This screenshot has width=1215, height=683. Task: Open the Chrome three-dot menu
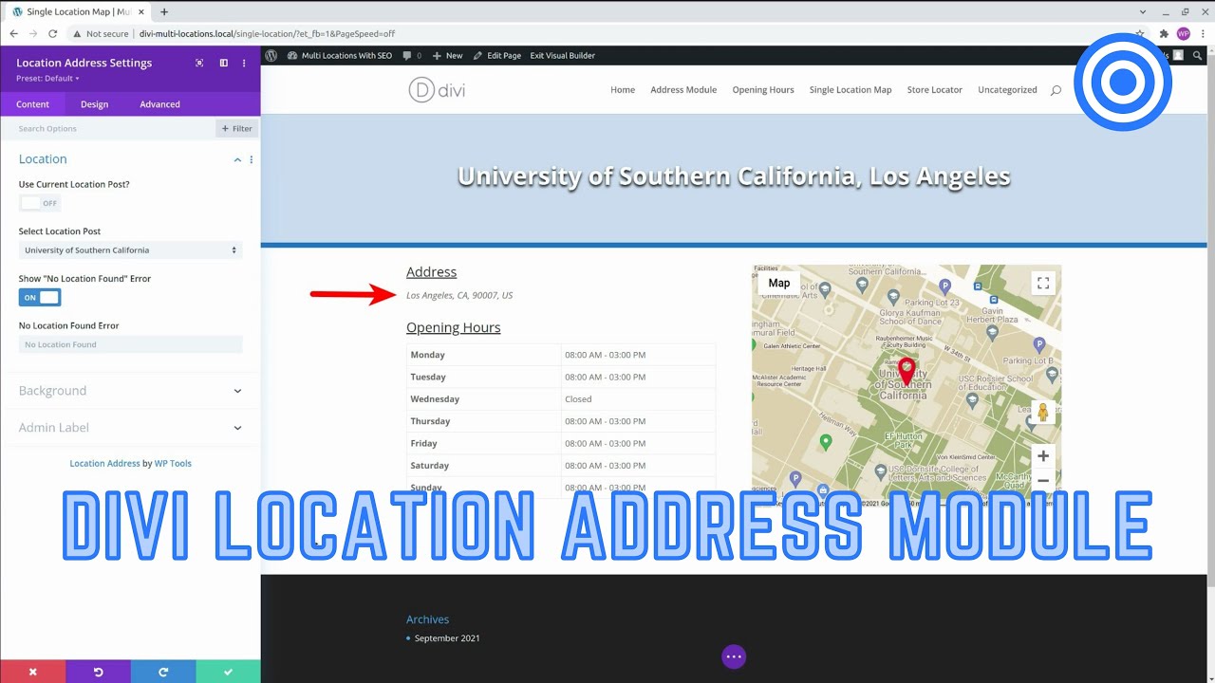(x=1203, y=33)
